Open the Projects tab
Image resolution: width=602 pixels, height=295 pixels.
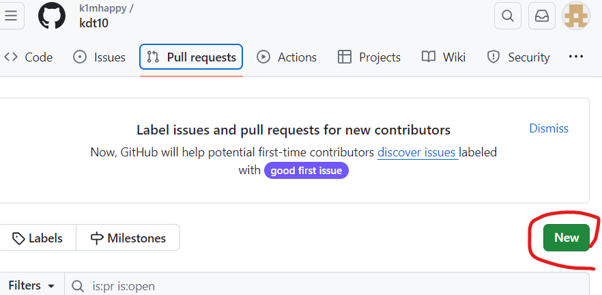(369, 57)
